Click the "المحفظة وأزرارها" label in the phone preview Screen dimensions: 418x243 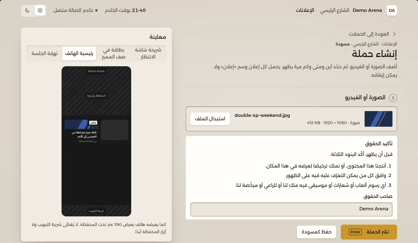96,95
